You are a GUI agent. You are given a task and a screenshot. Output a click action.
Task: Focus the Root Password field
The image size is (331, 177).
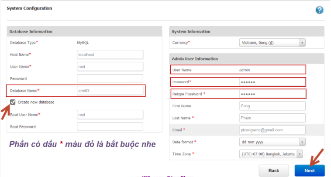tap(110, 126)
